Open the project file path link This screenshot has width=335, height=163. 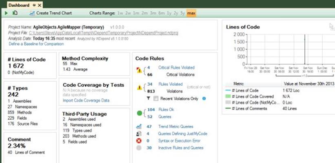(103, 33)
